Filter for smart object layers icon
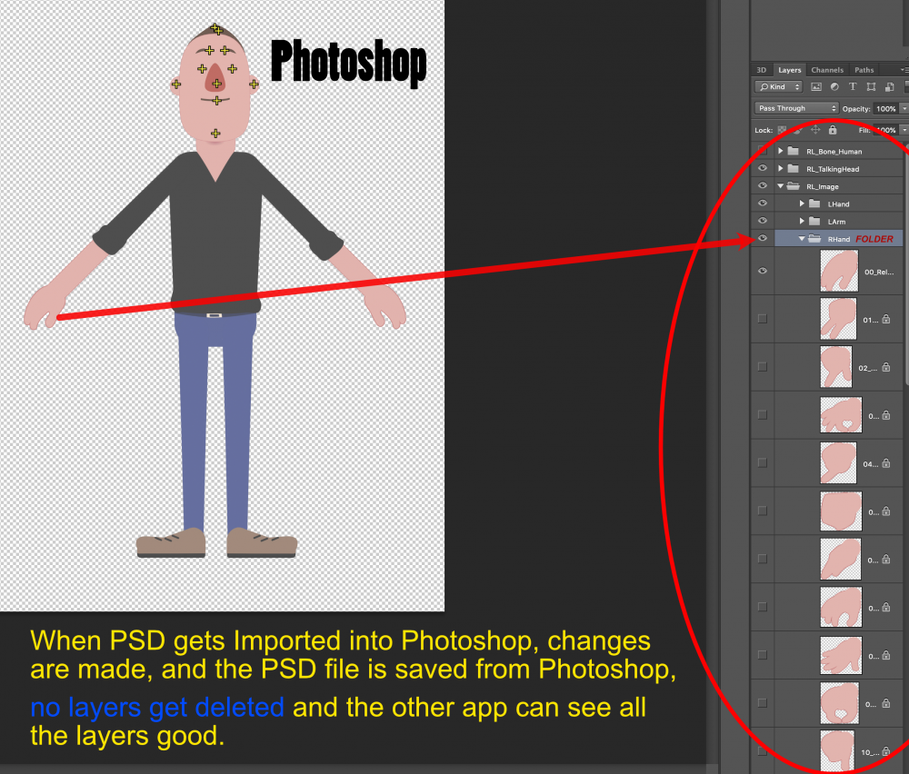The height and width of the screenshot is (774, 909). (889, 87)
